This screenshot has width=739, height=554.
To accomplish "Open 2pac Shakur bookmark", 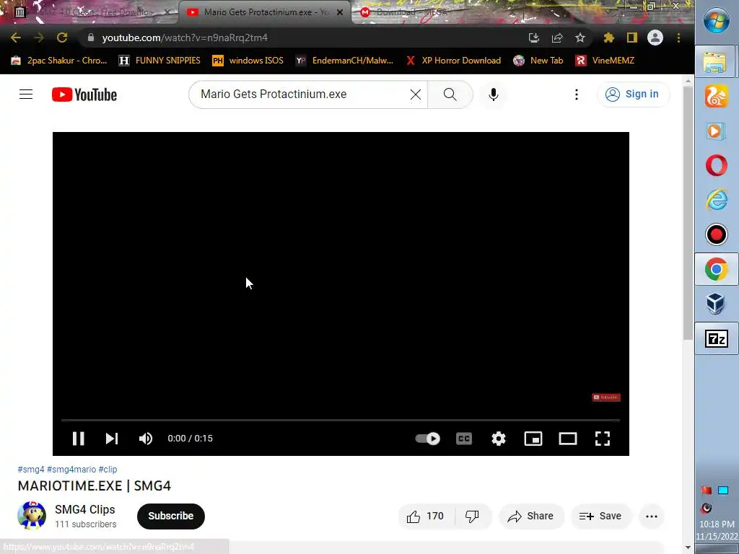I will [x=59, y=61].
